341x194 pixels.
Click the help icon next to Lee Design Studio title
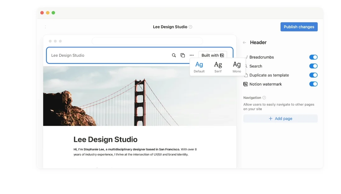tap(190, 27)
